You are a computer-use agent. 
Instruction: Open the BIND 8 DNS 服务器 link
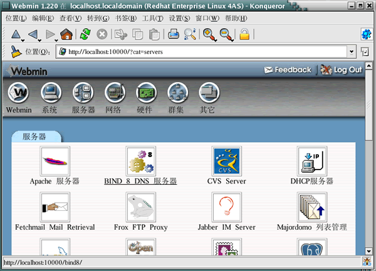click(140, 181)
